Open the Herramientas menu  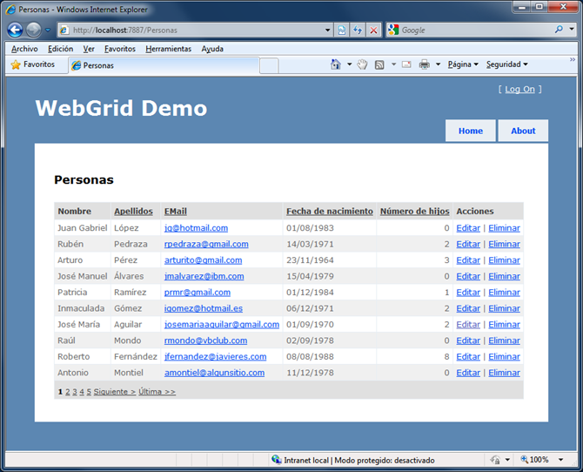pyautogui.click(x=169, y=49)
